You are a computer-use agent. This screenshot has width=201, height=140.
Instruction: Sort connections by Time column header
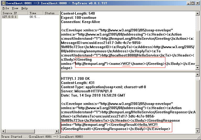click(x=36, y=13)
